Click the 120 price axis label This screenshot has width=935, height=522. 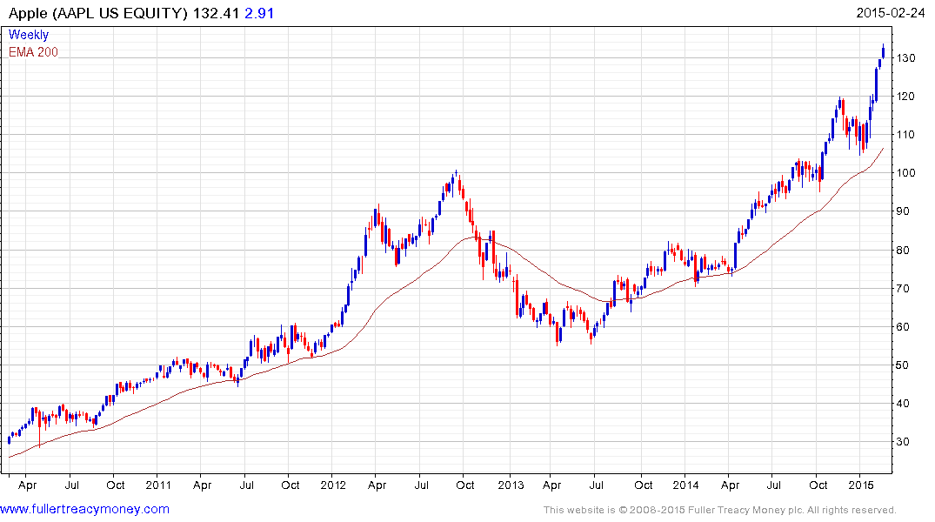[905, 96]
